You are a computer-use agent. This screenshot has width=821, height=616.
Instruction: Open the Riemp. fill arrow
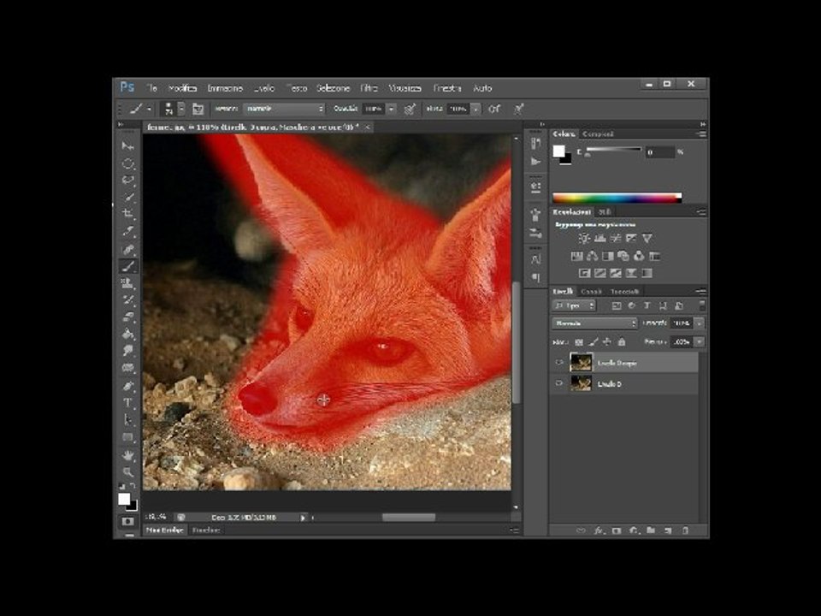pos(700,342)
